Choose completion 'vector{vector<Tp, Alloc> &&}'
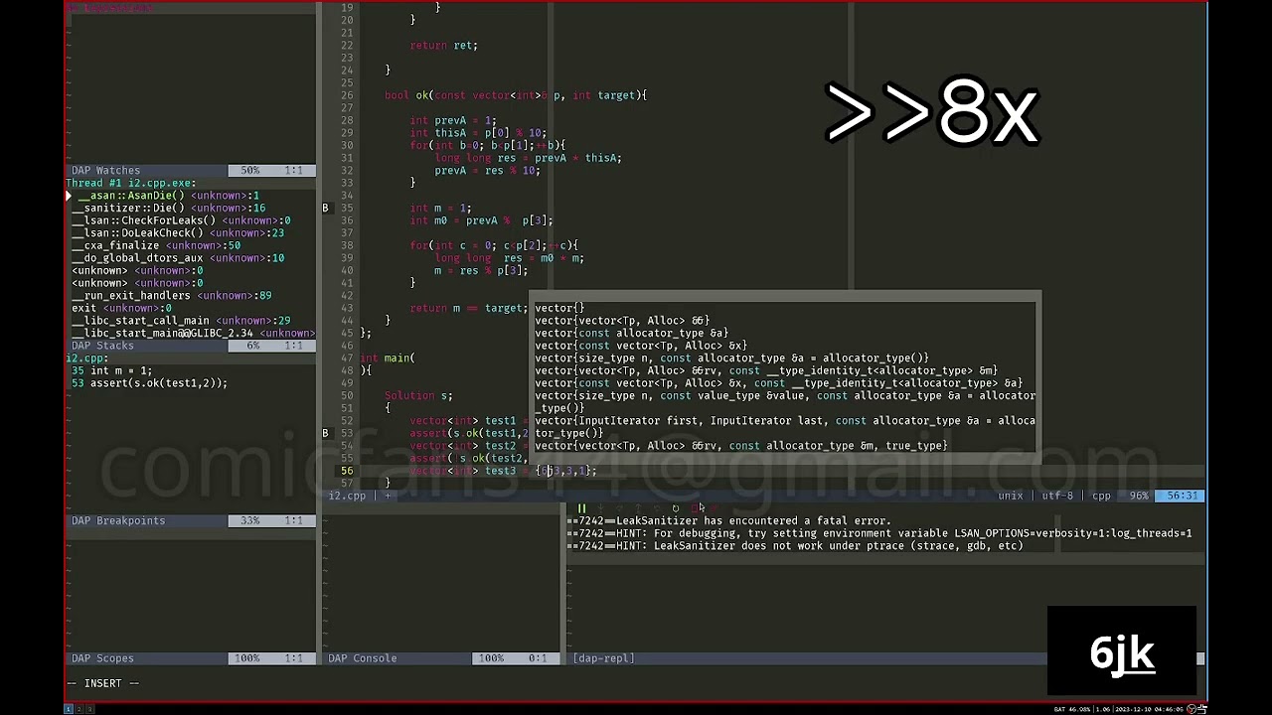Viewport: 1272px width, 715px height. pyautogui.click(x=622, y=321)
